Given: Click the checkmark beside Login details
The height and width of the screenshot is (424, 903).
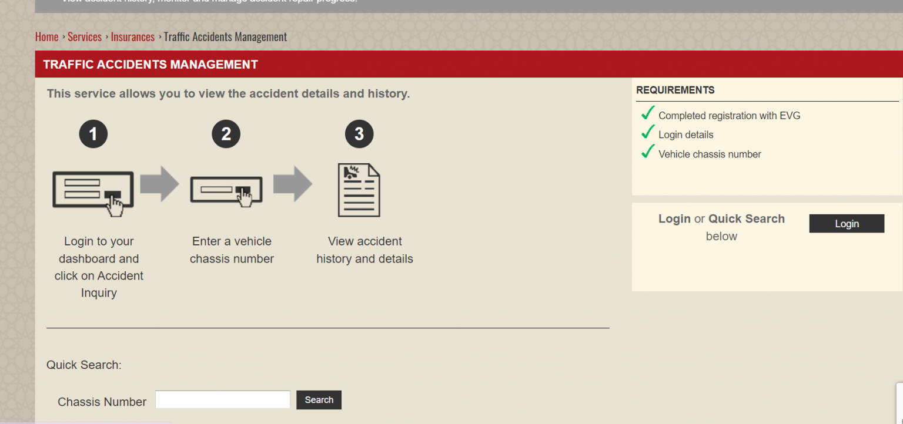Looking at the screenshot, I should (647, 132).
